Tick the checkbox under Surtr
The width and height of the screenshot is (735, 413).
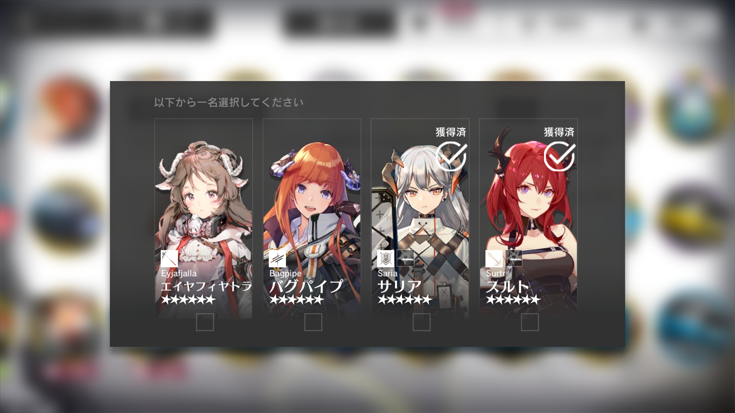pos(530,322)
